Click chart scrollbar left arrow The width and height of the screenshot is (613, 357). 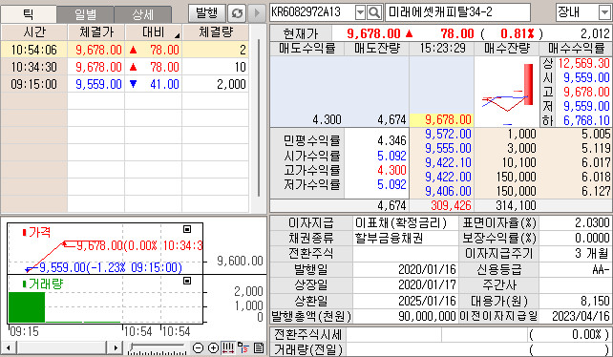9,347
